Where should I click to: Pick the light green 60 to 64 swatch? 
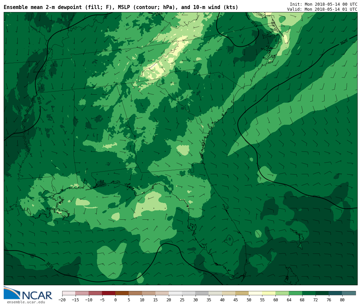click(x=282, y=293)
